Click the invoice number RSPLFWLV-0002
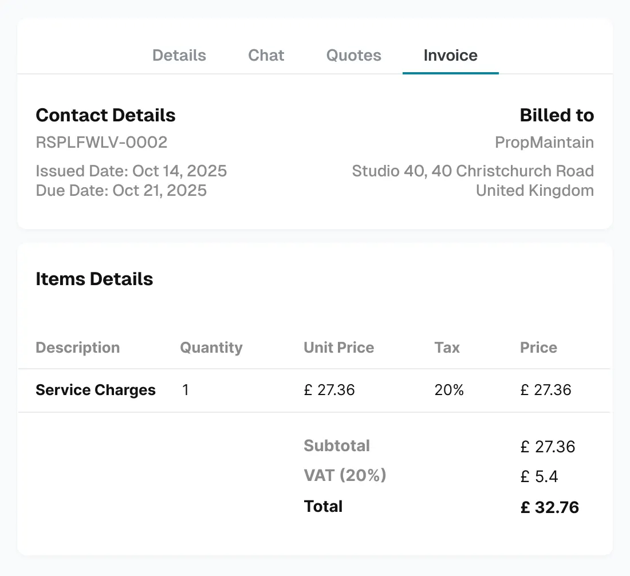 [x=101, y=143]
